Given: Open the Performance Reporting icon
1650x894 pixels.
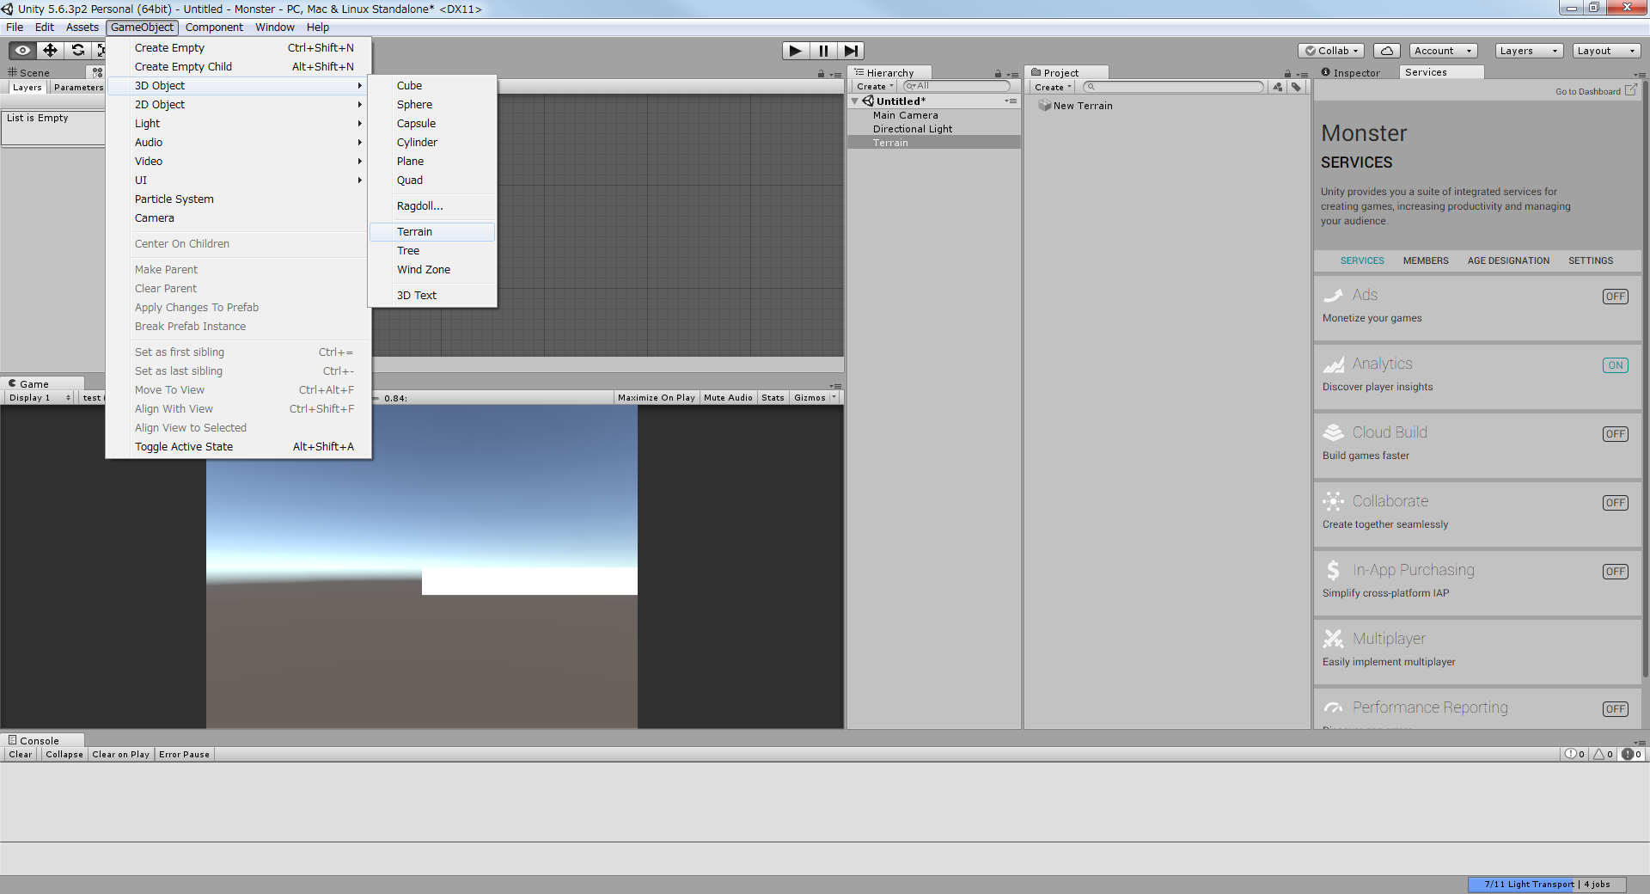Looking at the screenshot, I should [1333, 707].
